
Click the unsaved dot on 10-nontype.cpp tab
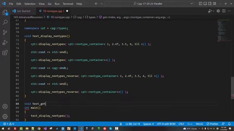pos(67,11)
